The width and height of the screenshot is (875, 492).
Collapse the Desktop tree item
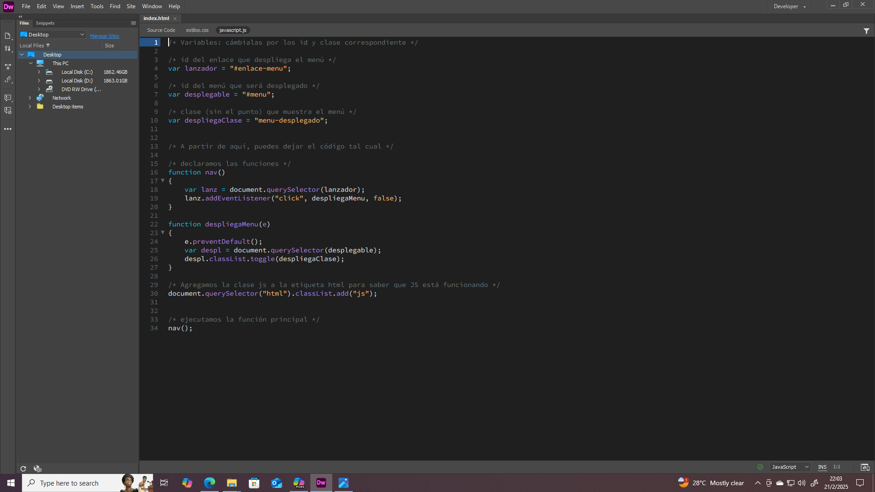point(21,54)
